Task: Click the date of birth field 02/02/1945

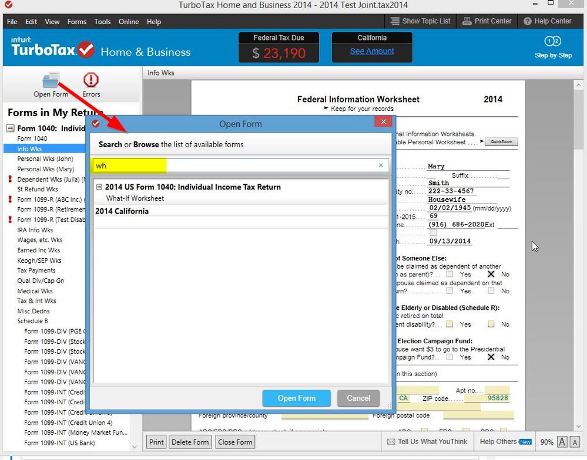Action: click(450, 208)
